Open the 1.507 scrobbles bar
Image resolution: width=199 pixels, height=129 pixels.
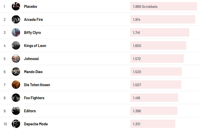coord(156,85)
